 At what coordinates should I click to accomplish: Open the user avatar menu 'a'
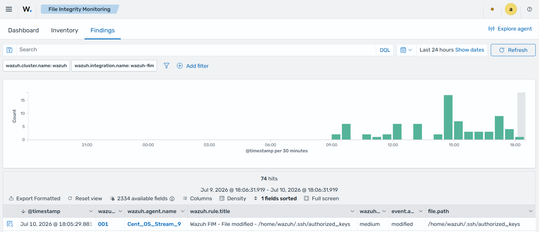click(x=511, y=9)
